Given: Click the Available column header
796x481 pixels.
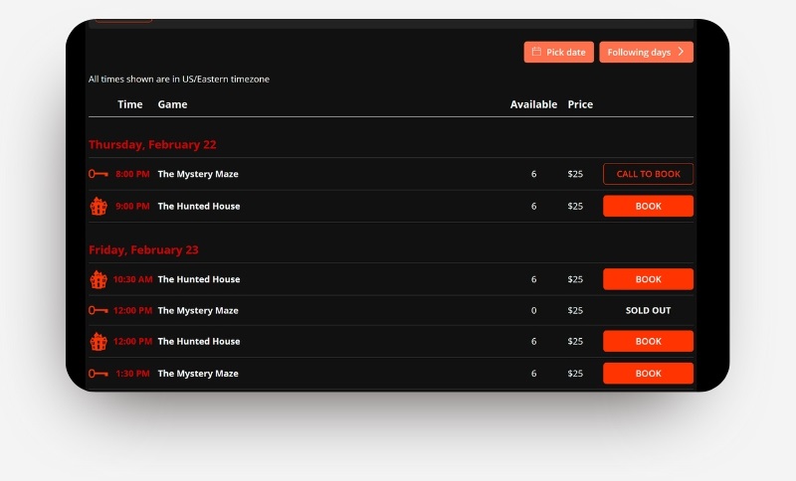Looking at the screenshot, I should [533, 104].
